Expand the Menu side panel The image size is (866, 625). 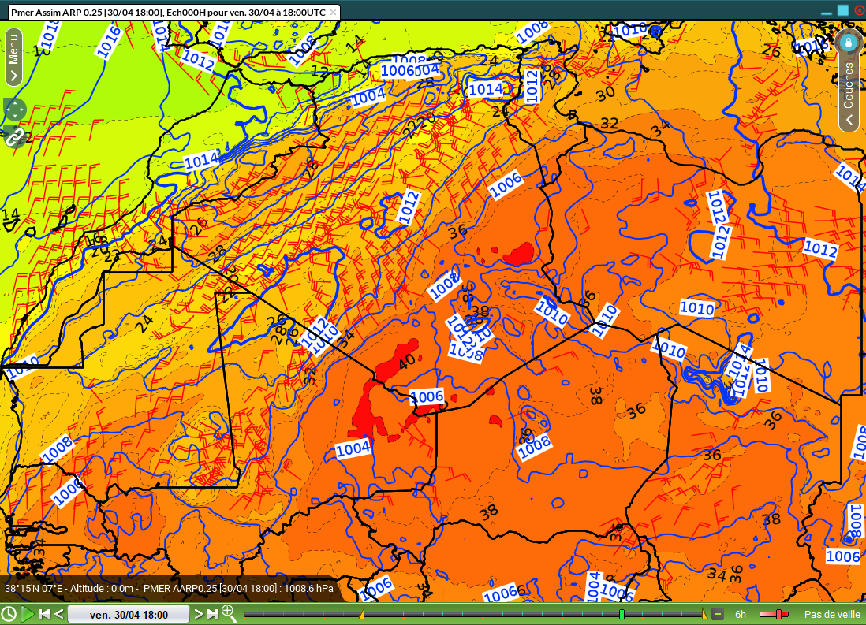14,57
